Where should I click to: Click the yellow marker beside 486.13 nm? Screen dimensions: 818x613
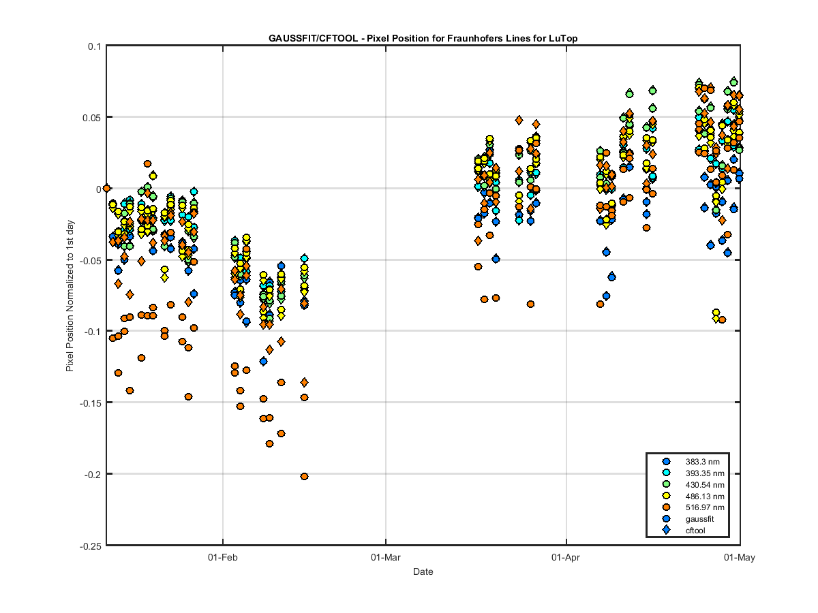(666, 496)
